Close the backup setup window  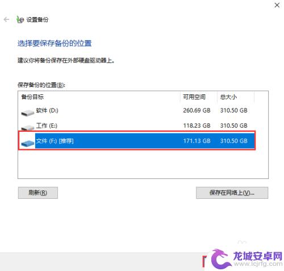click(277, 5)
